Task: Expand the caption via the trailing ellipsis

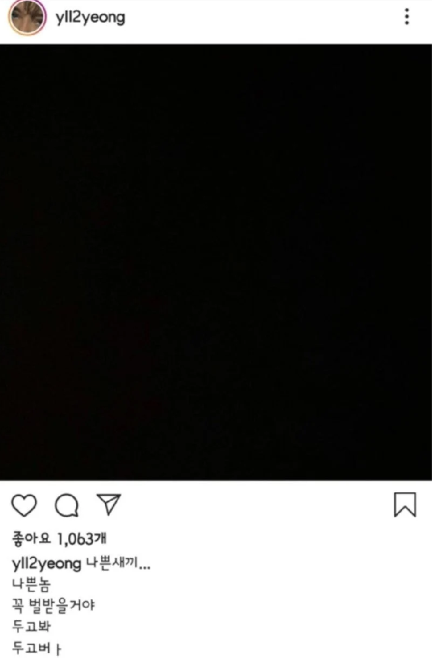Action: coord(145,567)
